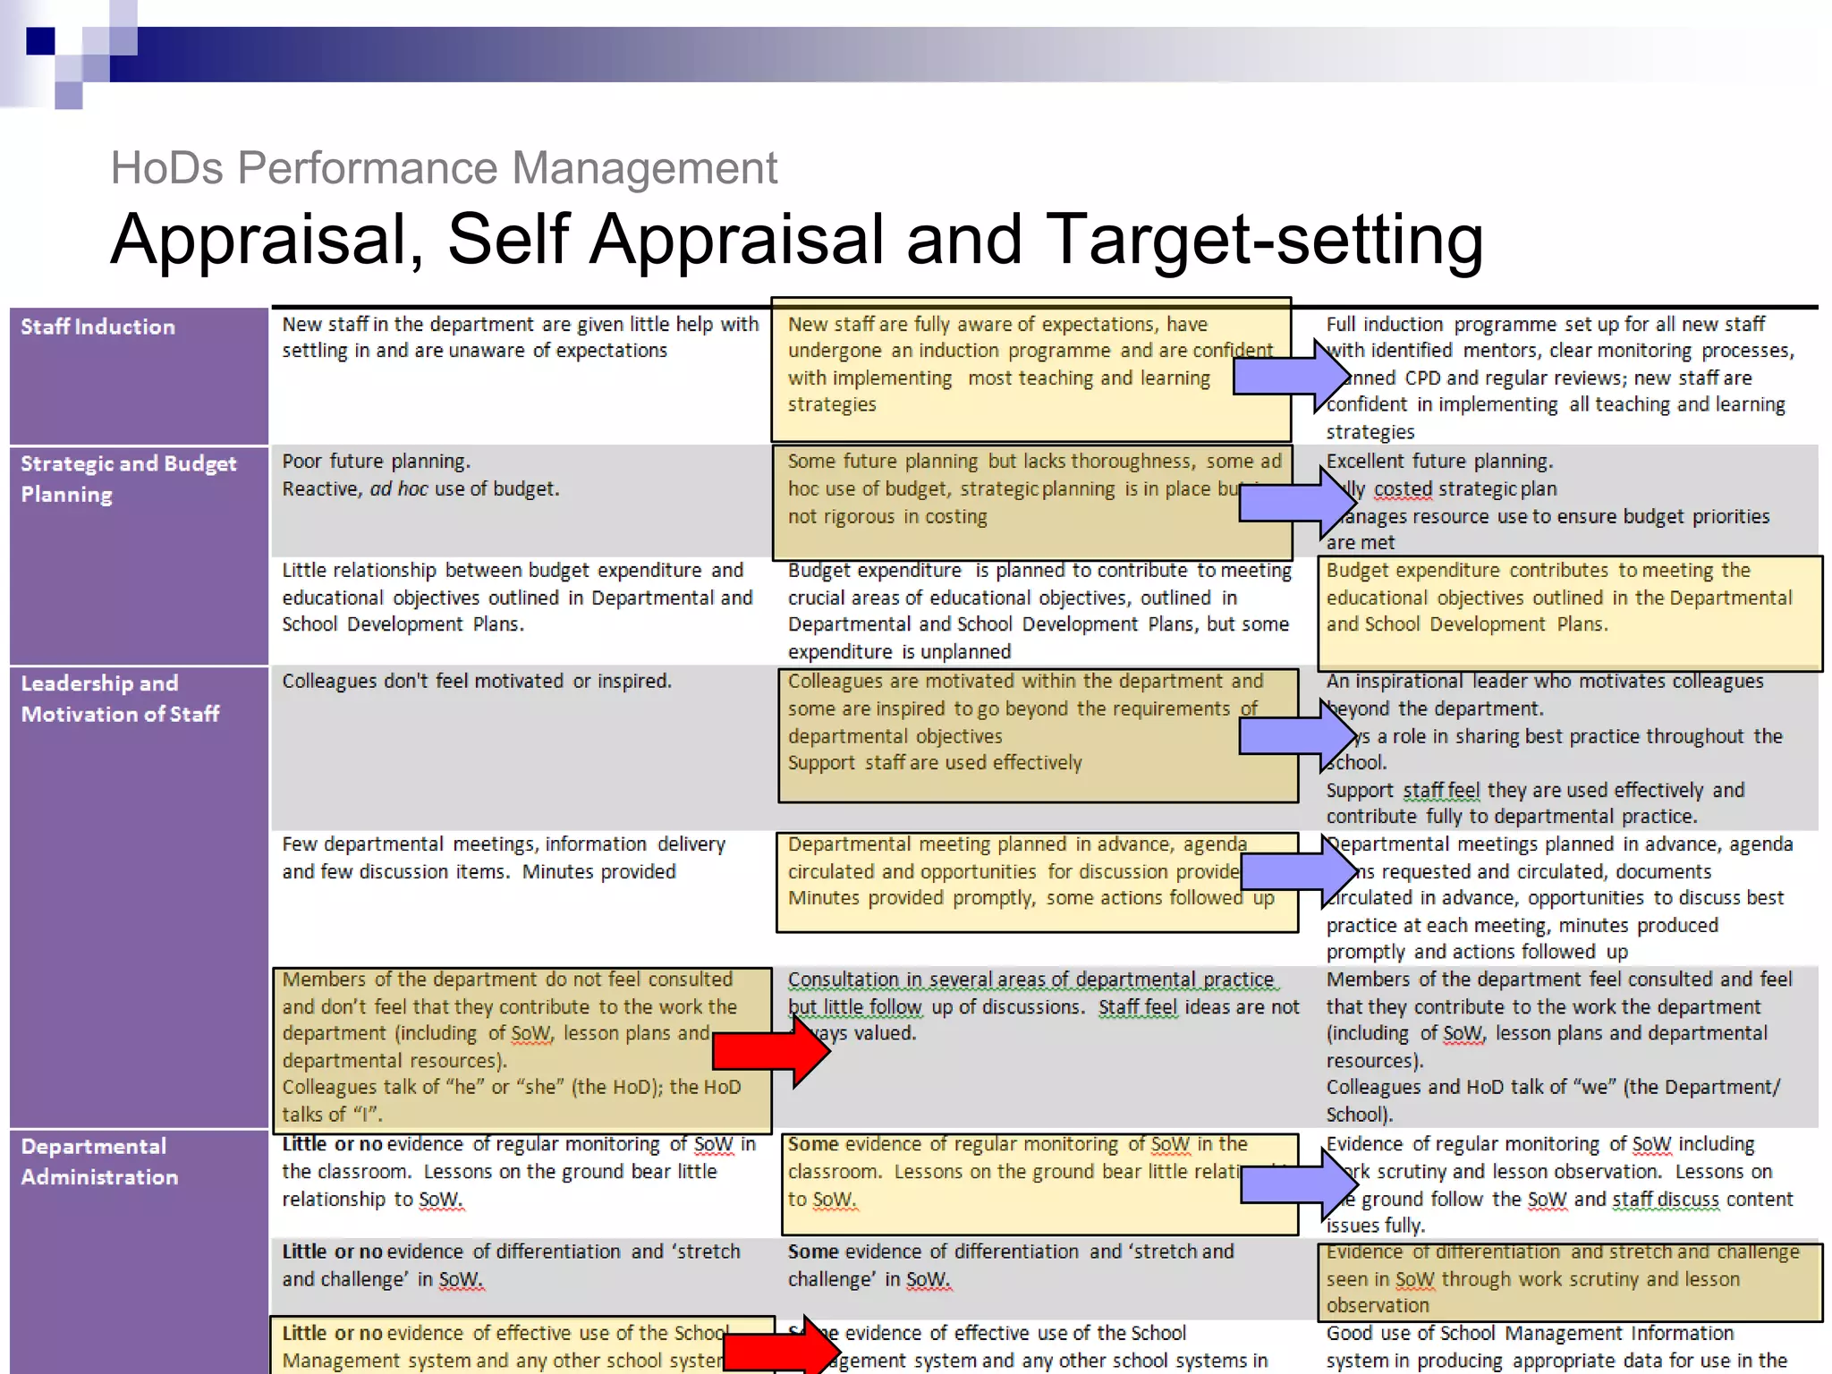Click cell 'Little or no evidence of effective use of the School'
This screenshot has width=1832, height=1374.
[522, 1344]
